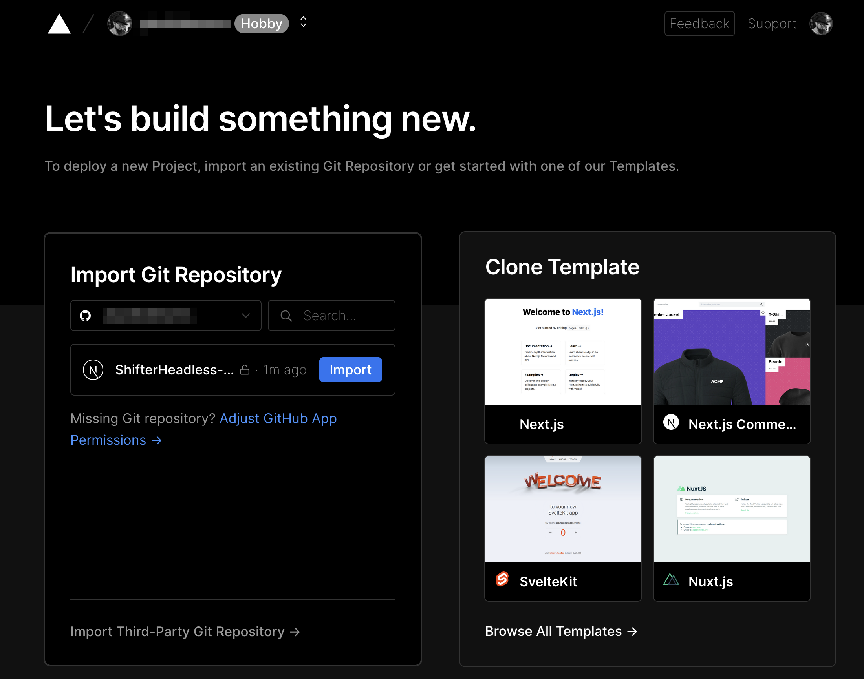
Task: Focus the repository Search field
Action: tap(331, 316)
